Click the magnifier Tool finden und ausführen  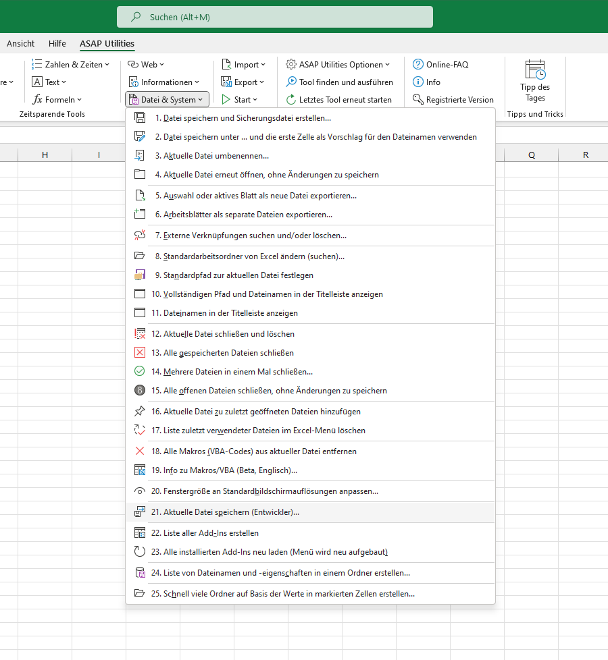pos(339,82)
